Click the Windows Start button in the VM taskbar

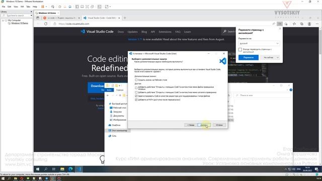click(38, 169)
